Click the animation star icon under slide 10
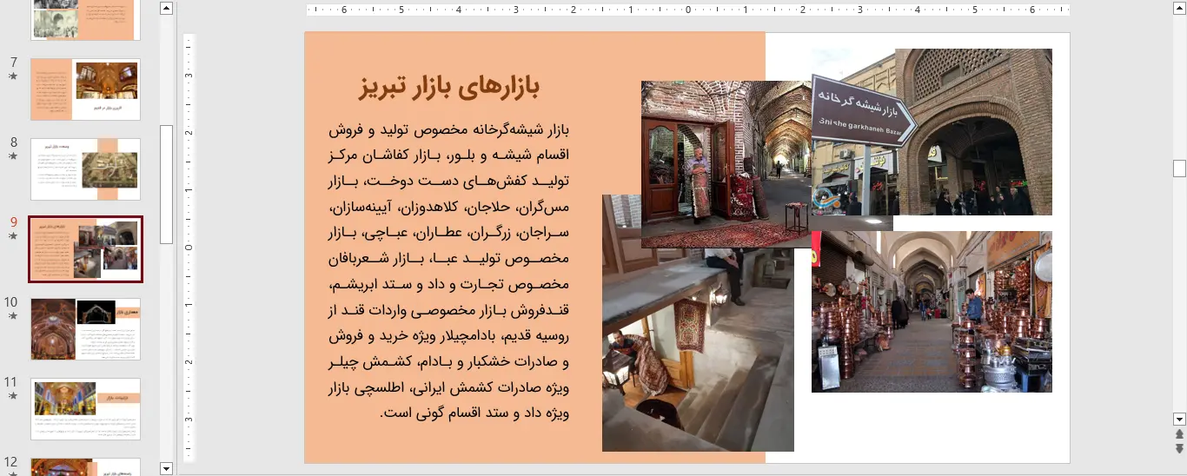 tap(13, 316)
